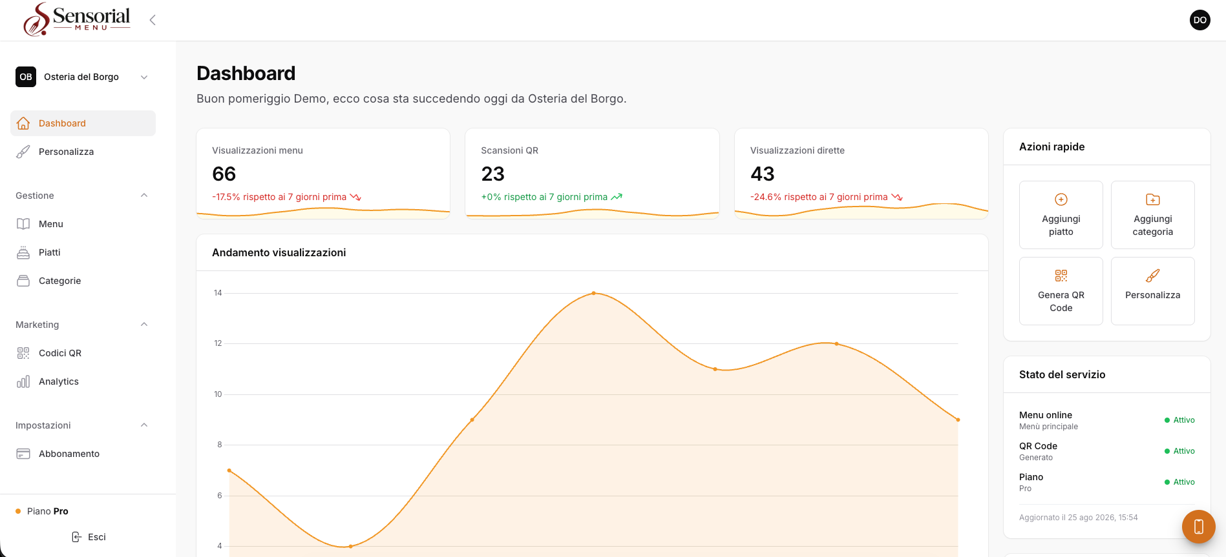1226x557 pixels.
Task: Click the Codici QR icon
Action: click(x=23, y=353)
